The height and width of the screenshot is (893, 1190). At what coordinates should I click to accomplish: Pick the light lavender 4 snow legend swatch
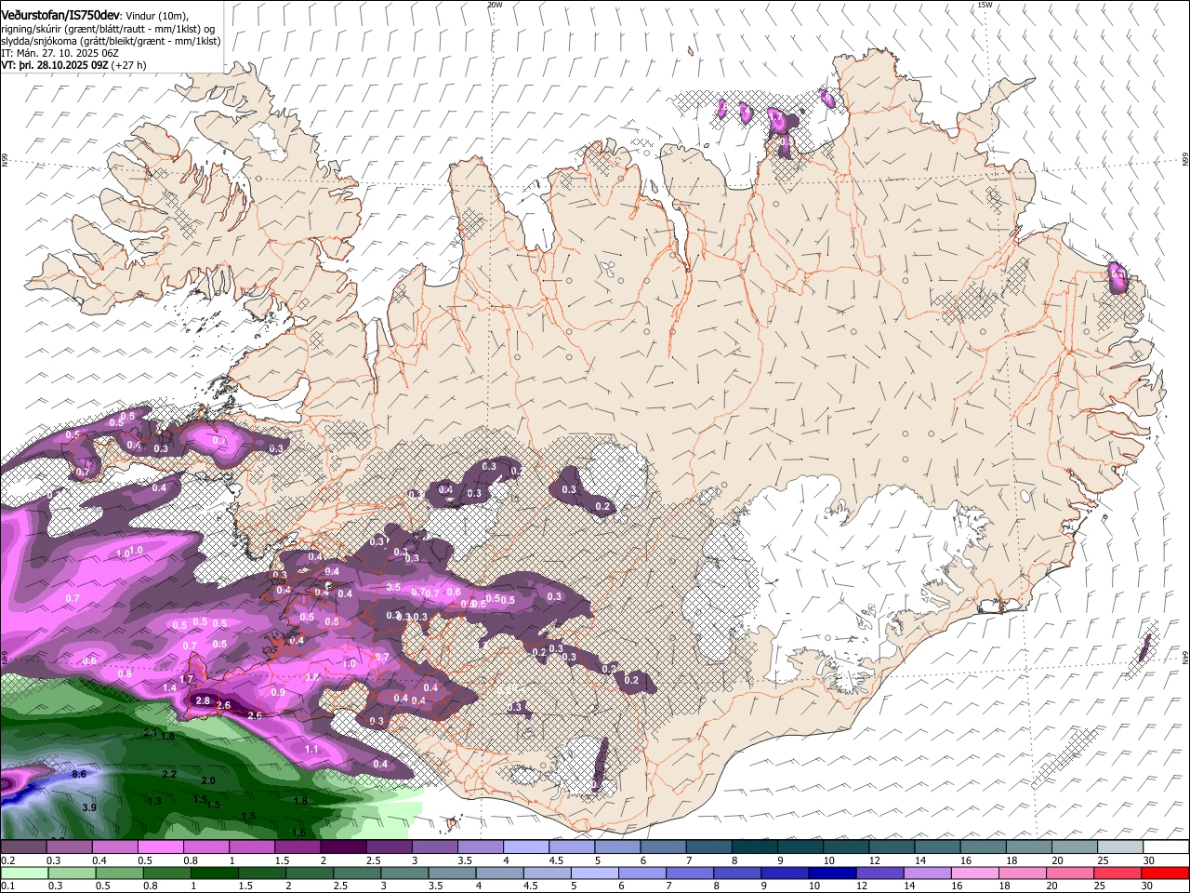pyautogui.click(x=525, y=847)
